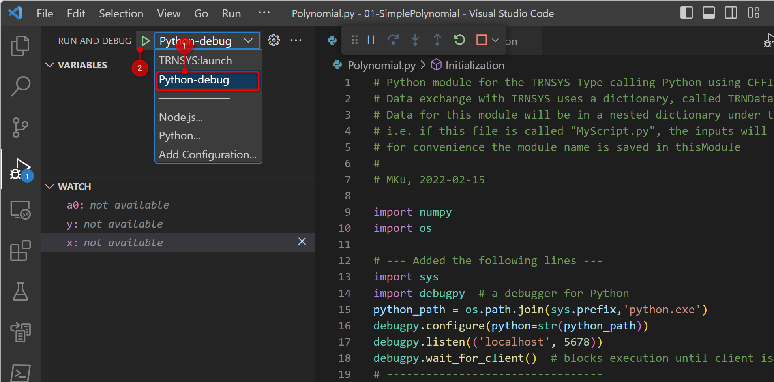
Task: Open Customize Layout button
Action: 753,13
